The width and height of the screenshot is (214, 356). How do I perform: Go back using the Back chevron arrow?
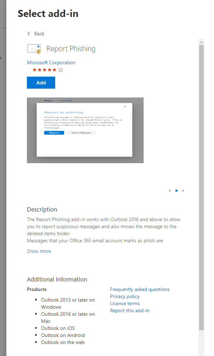click(x=29, y=34)
